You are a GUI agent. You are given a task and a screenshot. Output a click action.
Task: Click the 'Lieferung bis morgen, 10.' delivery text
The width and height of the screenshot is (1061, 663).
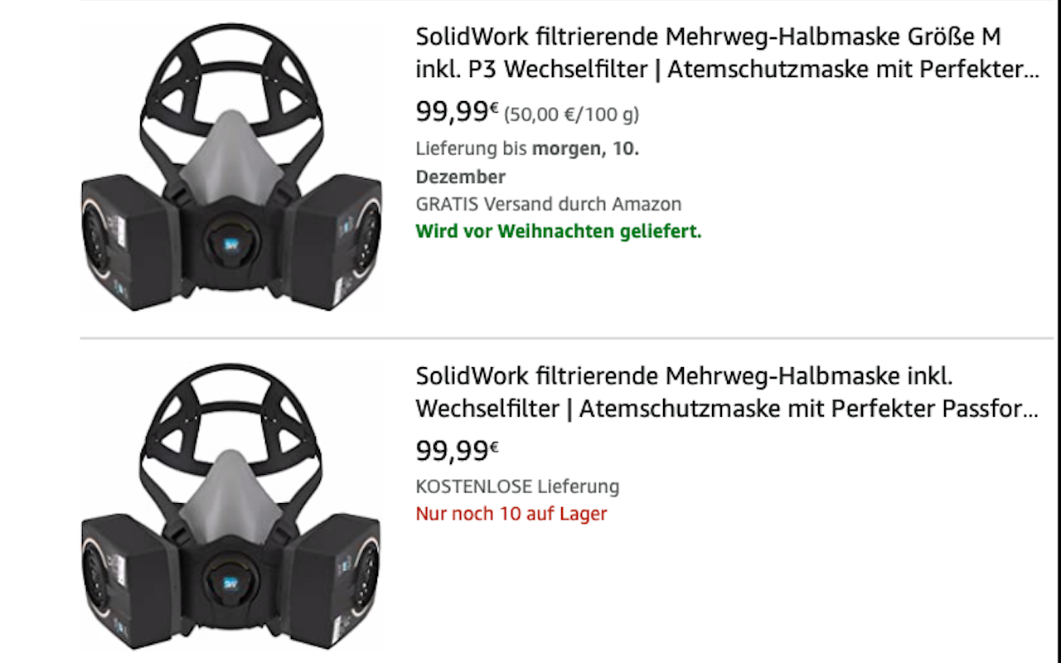pyautogui.click(x=527, y=149)
